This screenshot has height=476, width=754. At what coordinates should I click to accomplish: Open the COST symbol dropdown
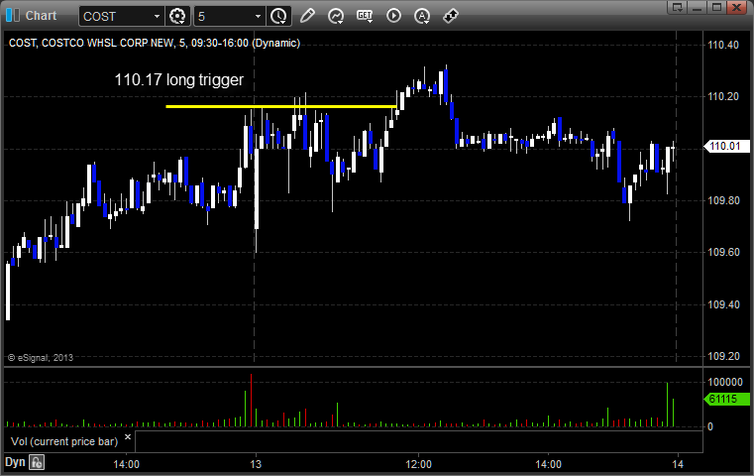[157, 17]
